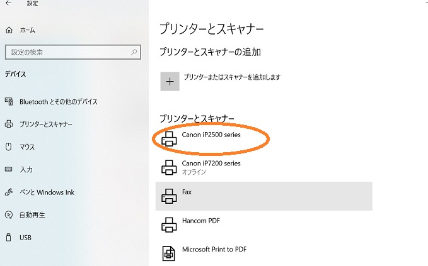Click the Canon iP2500 series printer icon
The height and width of the screenshot is (266, 428).
(169, 139)
